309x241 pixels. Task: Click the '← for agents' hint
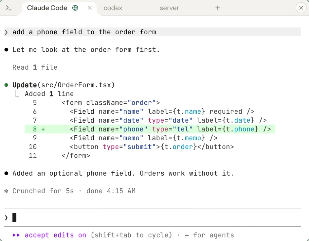(209, 235)
